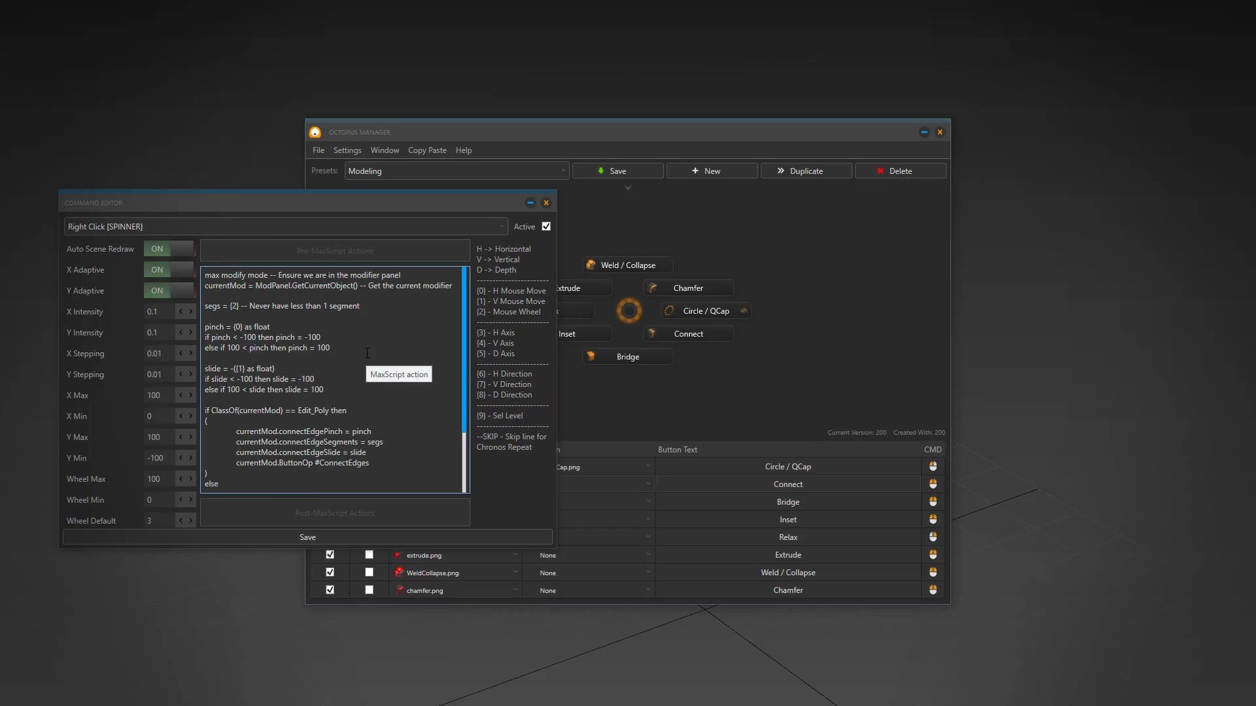Image resolution: width=1256 pixels, height=706 pixels.
Task: Toggle X Adaptive ON switch
Action: click(x=169, y=270)
